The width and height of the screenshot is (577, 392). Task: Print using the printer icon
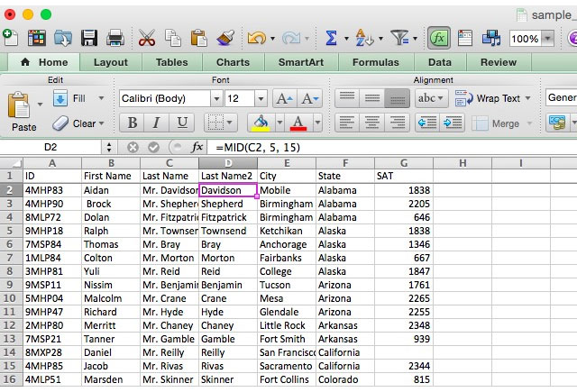(x=115, y=38)
